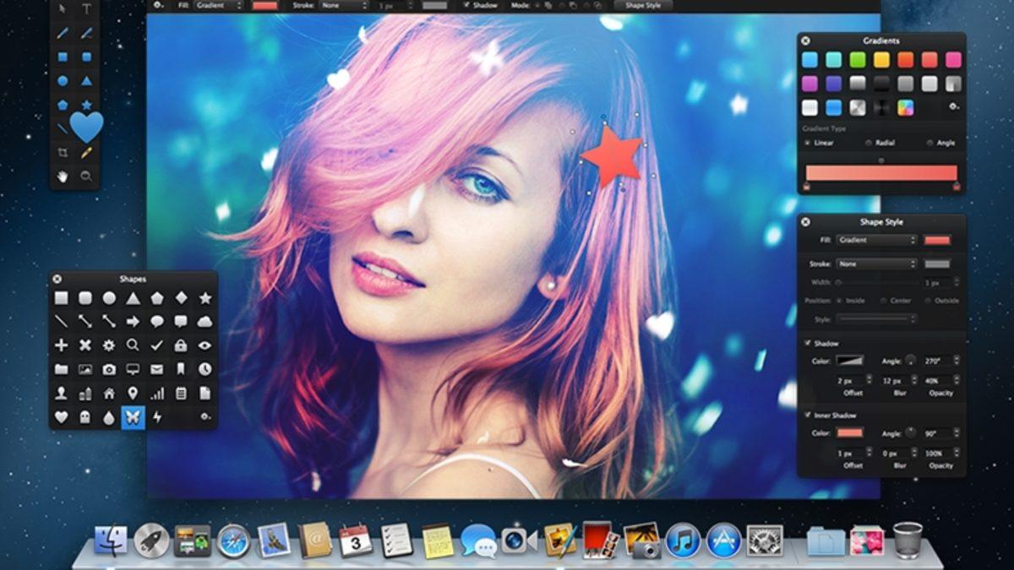Toggle the Inner Shadow checkbox
Viewport: 1014px width, 570px height.
pyautogui.click(x=808, y=415)
